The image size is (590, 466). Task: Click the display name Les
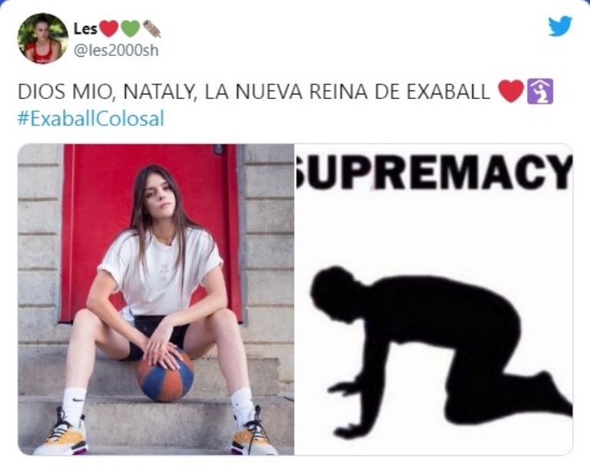tap(85, 28)
